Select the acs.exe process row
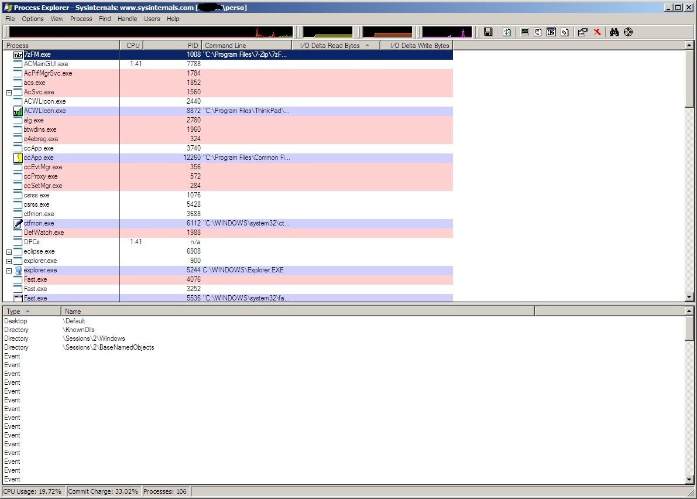 tap(228, 83)
